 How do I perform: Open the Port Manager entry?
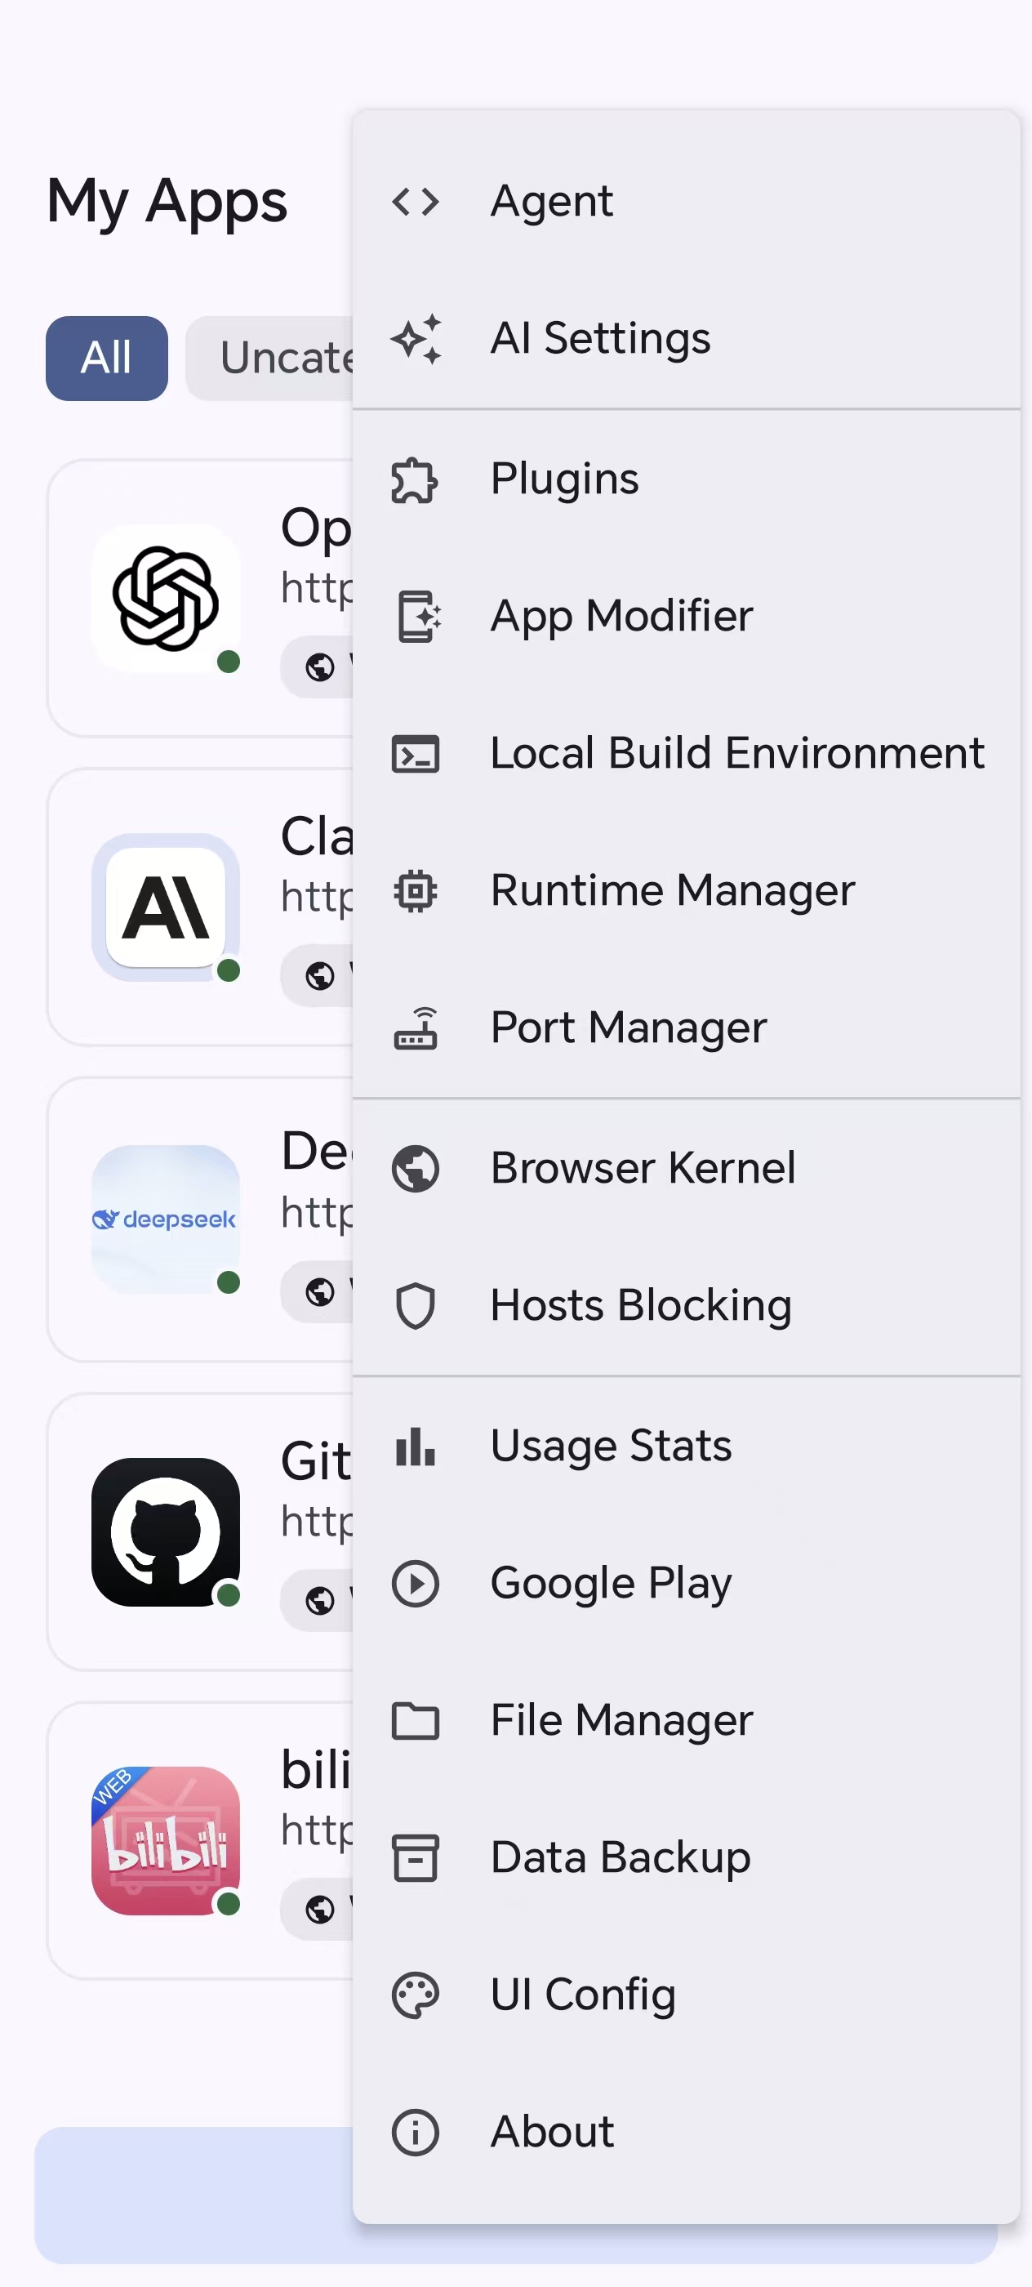(686, 1028)
